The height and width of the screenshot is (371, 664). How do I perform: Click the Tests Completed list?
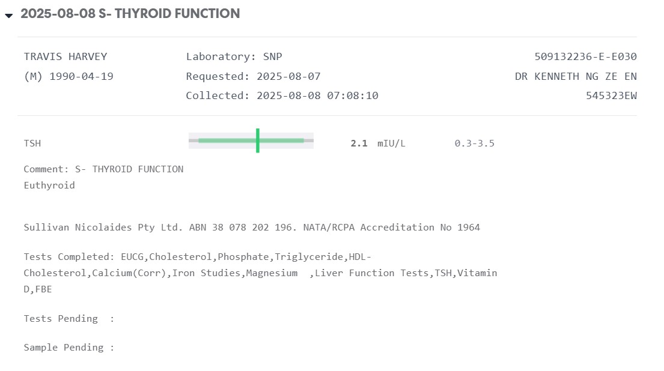click(260, 273)
